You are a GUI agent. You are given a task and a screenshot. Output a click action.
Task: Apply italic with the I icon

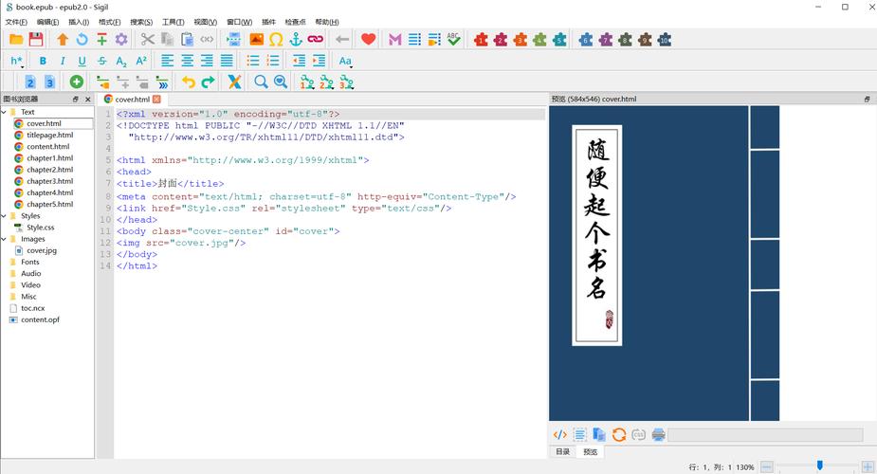(62, 61)
